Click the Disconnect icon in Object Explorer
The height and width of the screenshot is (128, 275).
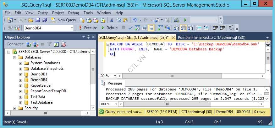click(x=36, y=44)
